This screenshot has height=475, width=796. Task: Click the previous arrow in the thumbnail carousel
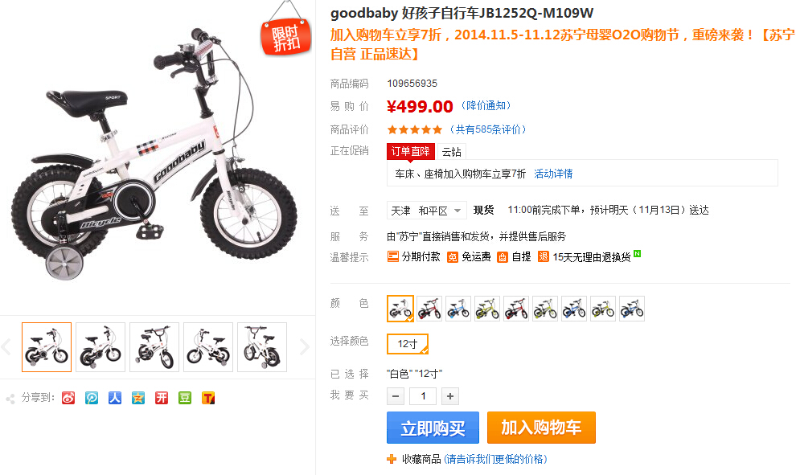[x=6, y=347]
